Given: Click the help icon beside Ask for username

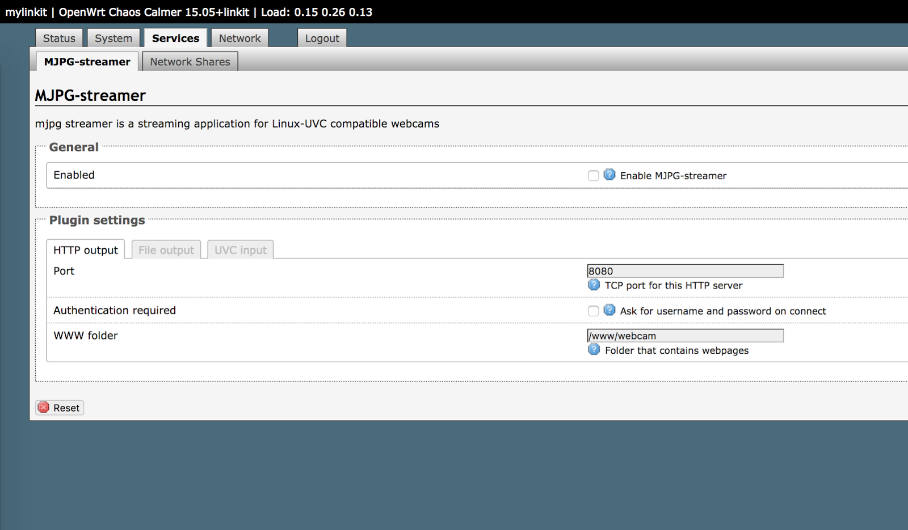Looking at the screenshot, I should [x=609, y=310].
